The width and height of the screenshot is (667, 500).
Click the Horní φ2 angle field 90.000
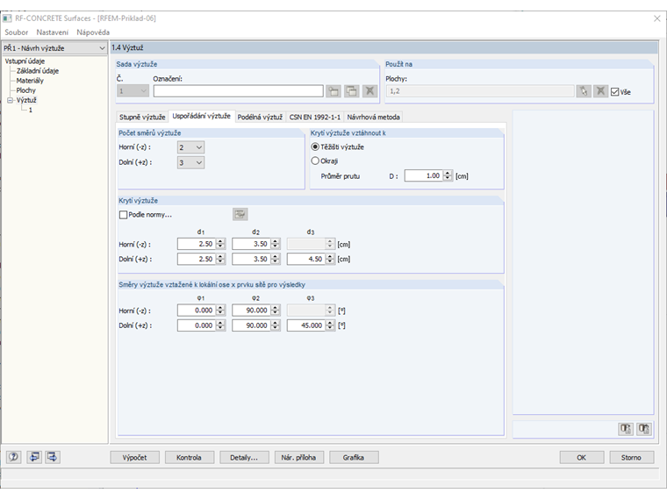pos(251,311)
